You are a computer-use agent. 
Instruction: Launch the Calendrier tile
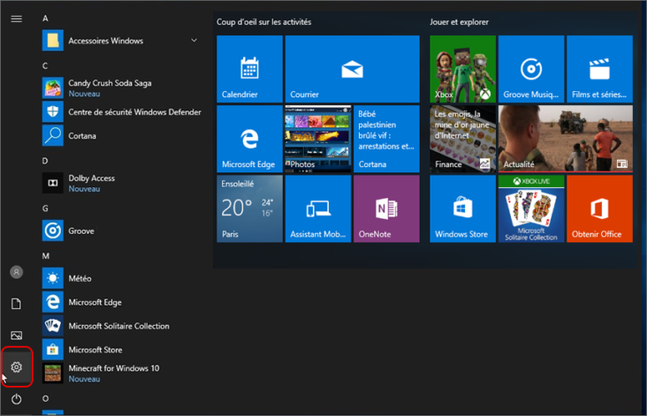249,69
